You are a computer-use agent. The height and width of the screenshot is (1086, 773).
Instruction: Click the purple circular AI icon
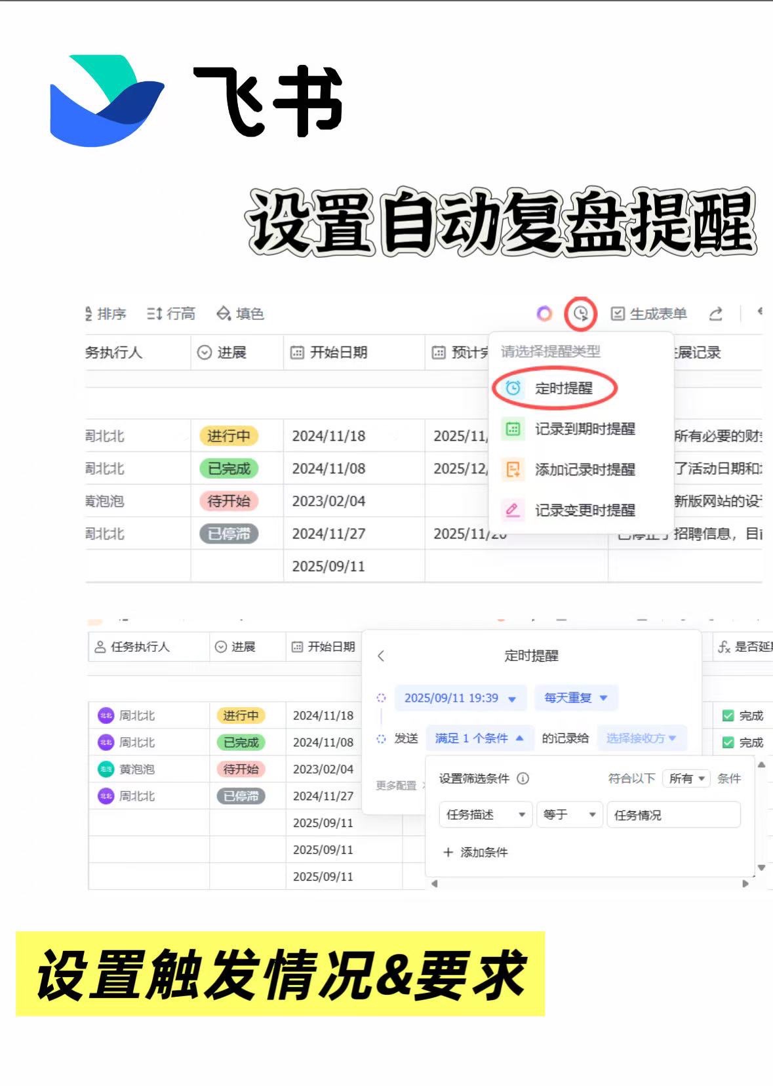point(544,314)
